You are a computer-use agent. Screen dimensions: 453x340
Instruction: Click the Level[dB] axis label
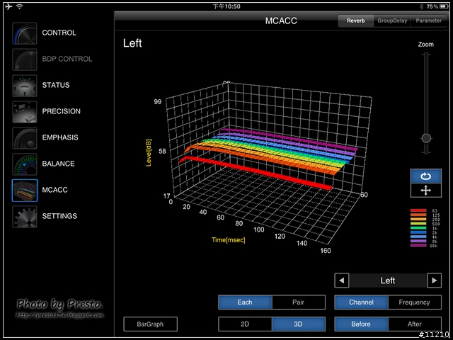pos(149,153)
